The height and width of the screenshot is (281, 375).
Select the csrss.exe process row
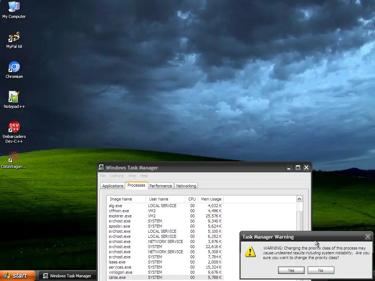[x=165, y=277]
